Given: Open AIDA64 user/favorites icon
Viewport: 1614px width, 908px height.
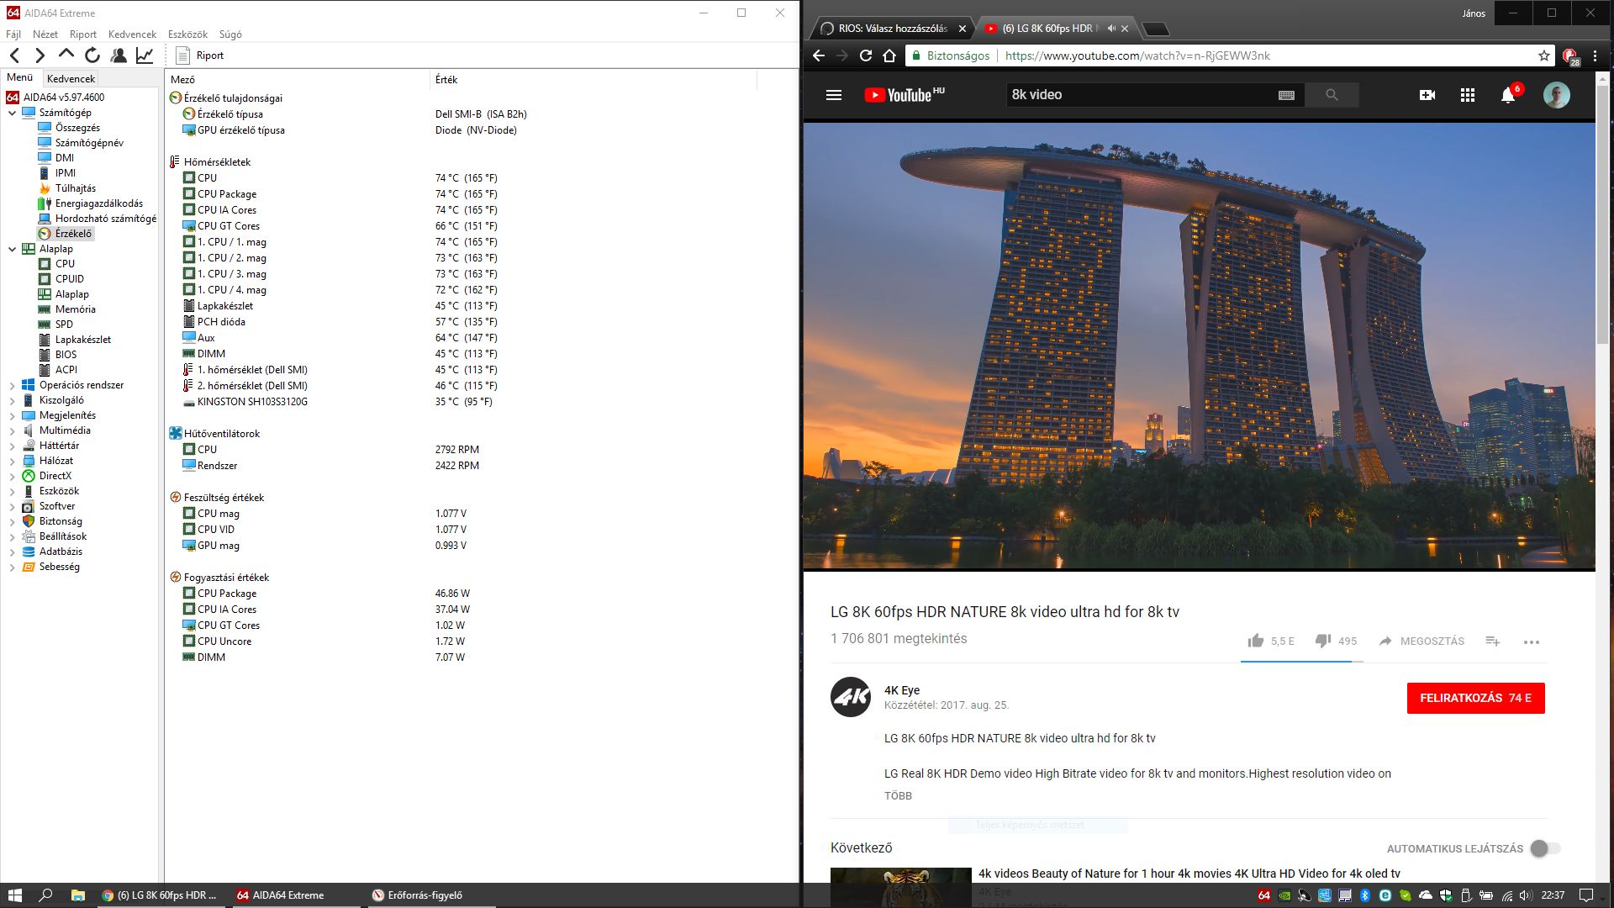Looking at the screenshot, I should click(x=119, y=55).
